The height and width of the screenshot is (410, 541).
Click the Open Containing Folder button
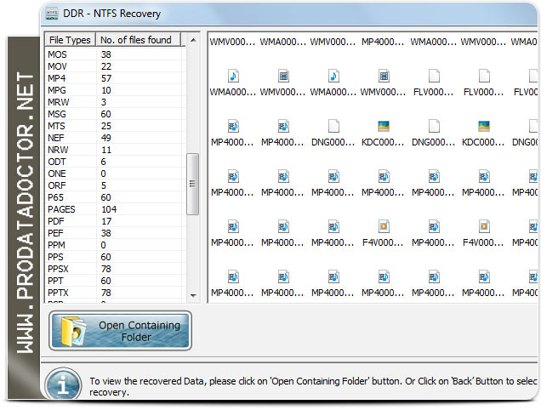pos(120,331)
